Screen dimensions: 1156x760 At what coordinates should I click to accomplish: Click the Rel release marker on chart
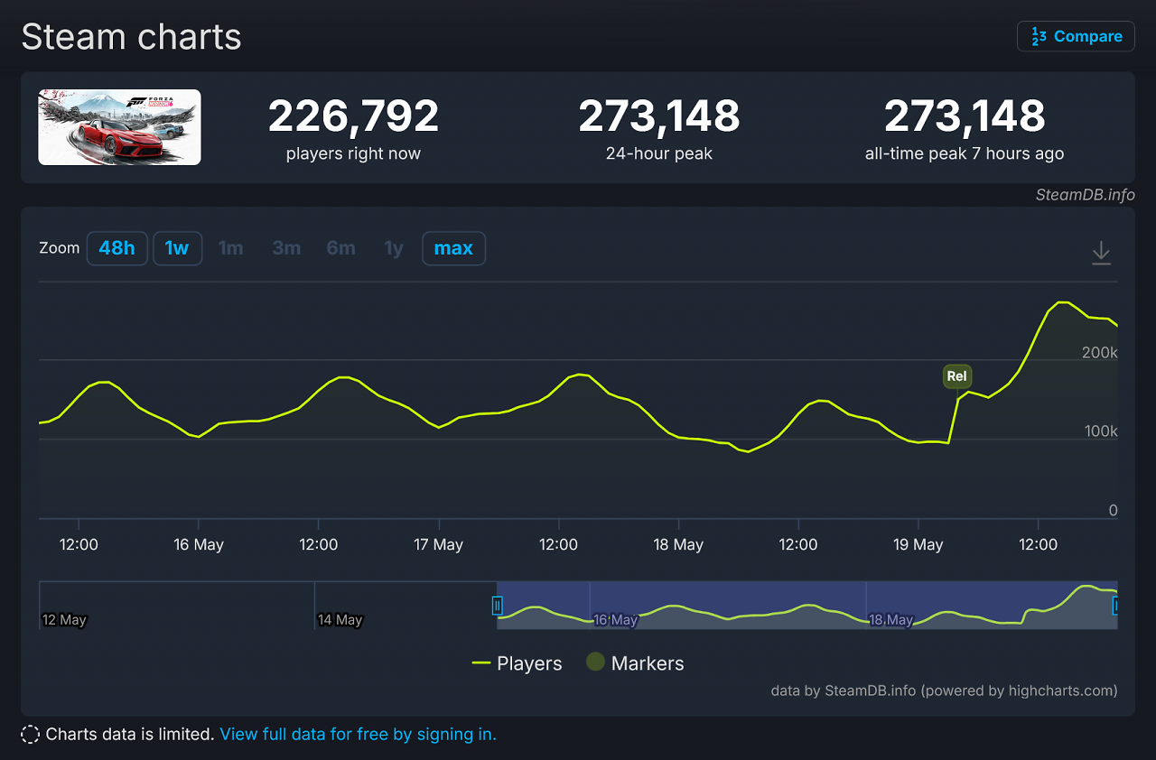[956, 376]
